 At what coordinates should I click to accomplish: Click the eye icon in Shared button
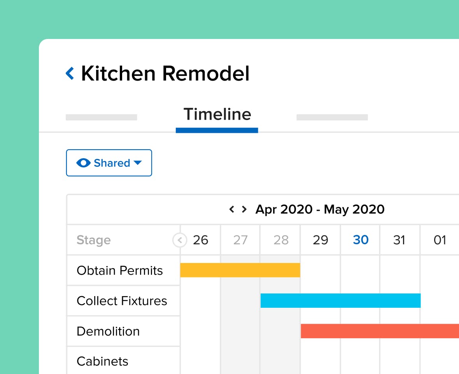coord(83,163)
